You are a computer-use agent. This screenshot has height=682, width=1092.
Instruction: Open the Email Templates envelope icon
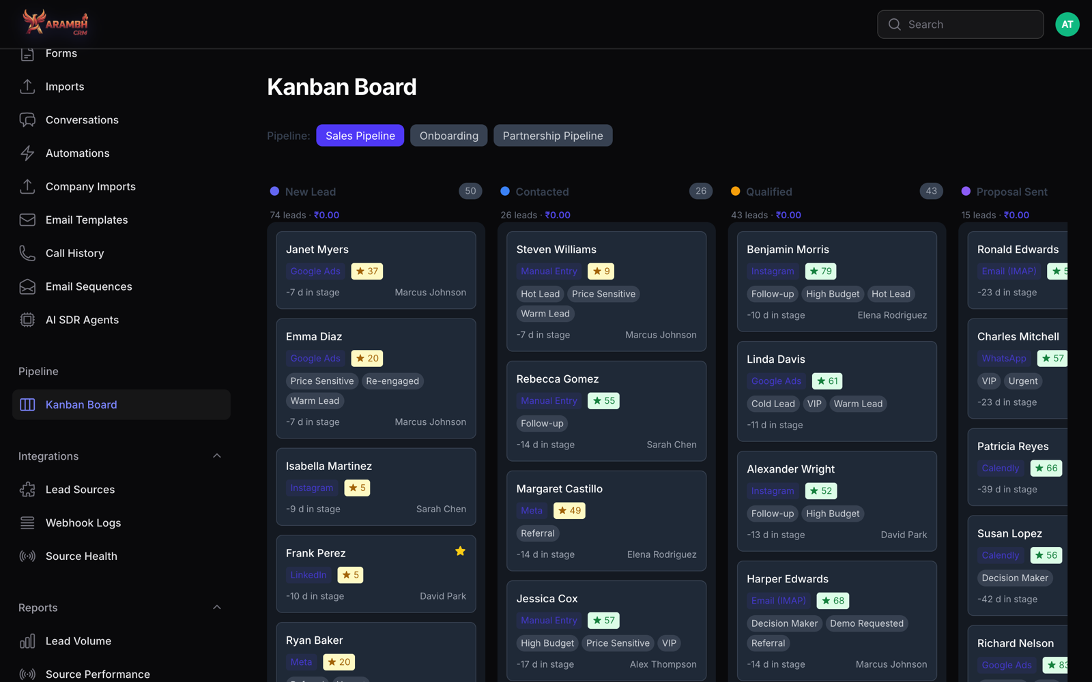[27, 220]
